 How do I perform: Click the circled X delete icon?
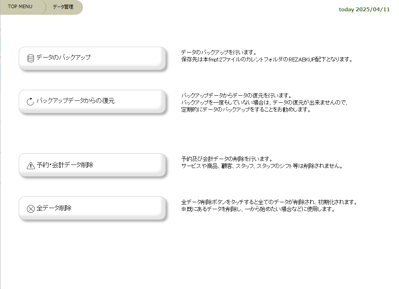pos(30,209)
